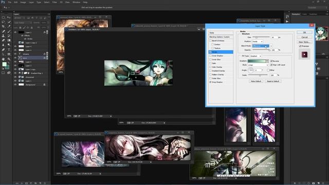Adjust the stroke Size slider
This screenshot has width=329, height=185.
coord(257,38)
